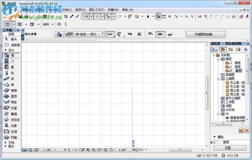
Task: Select the Roof (屋顶) tool
Action: click(11, 96)
